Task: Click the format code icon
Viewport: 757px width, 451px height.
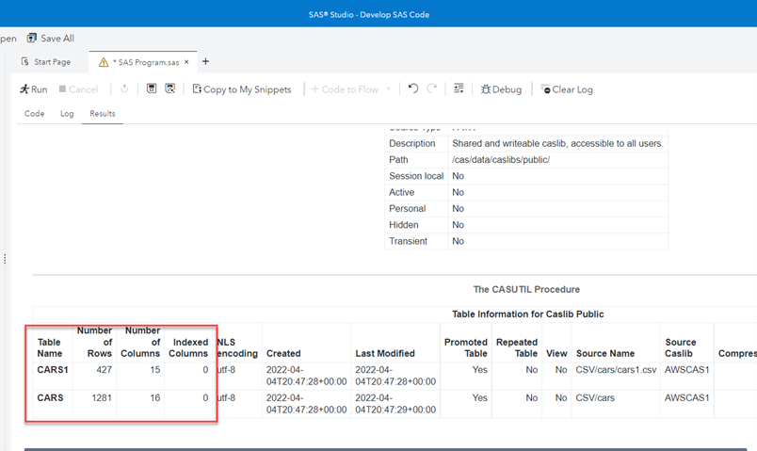Action: [459, 89]
